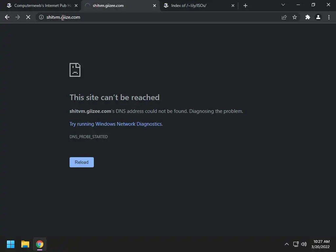The width and height of the screenshot is (336, 252).
Task: Click the Chrome taskbar icon
Action: coord(40,244)
